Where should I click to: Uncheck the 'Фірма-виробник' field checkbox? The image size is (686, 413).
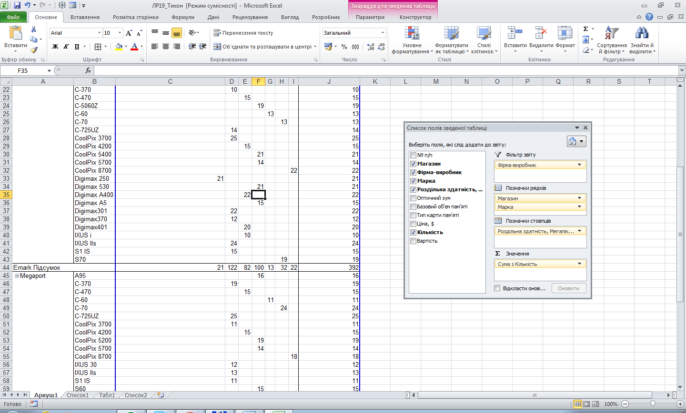[x=413, y=172]
